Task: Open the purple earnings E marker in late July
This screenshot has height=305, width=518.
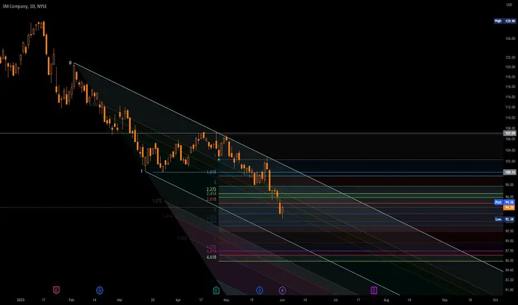Action: click(373, 291)
